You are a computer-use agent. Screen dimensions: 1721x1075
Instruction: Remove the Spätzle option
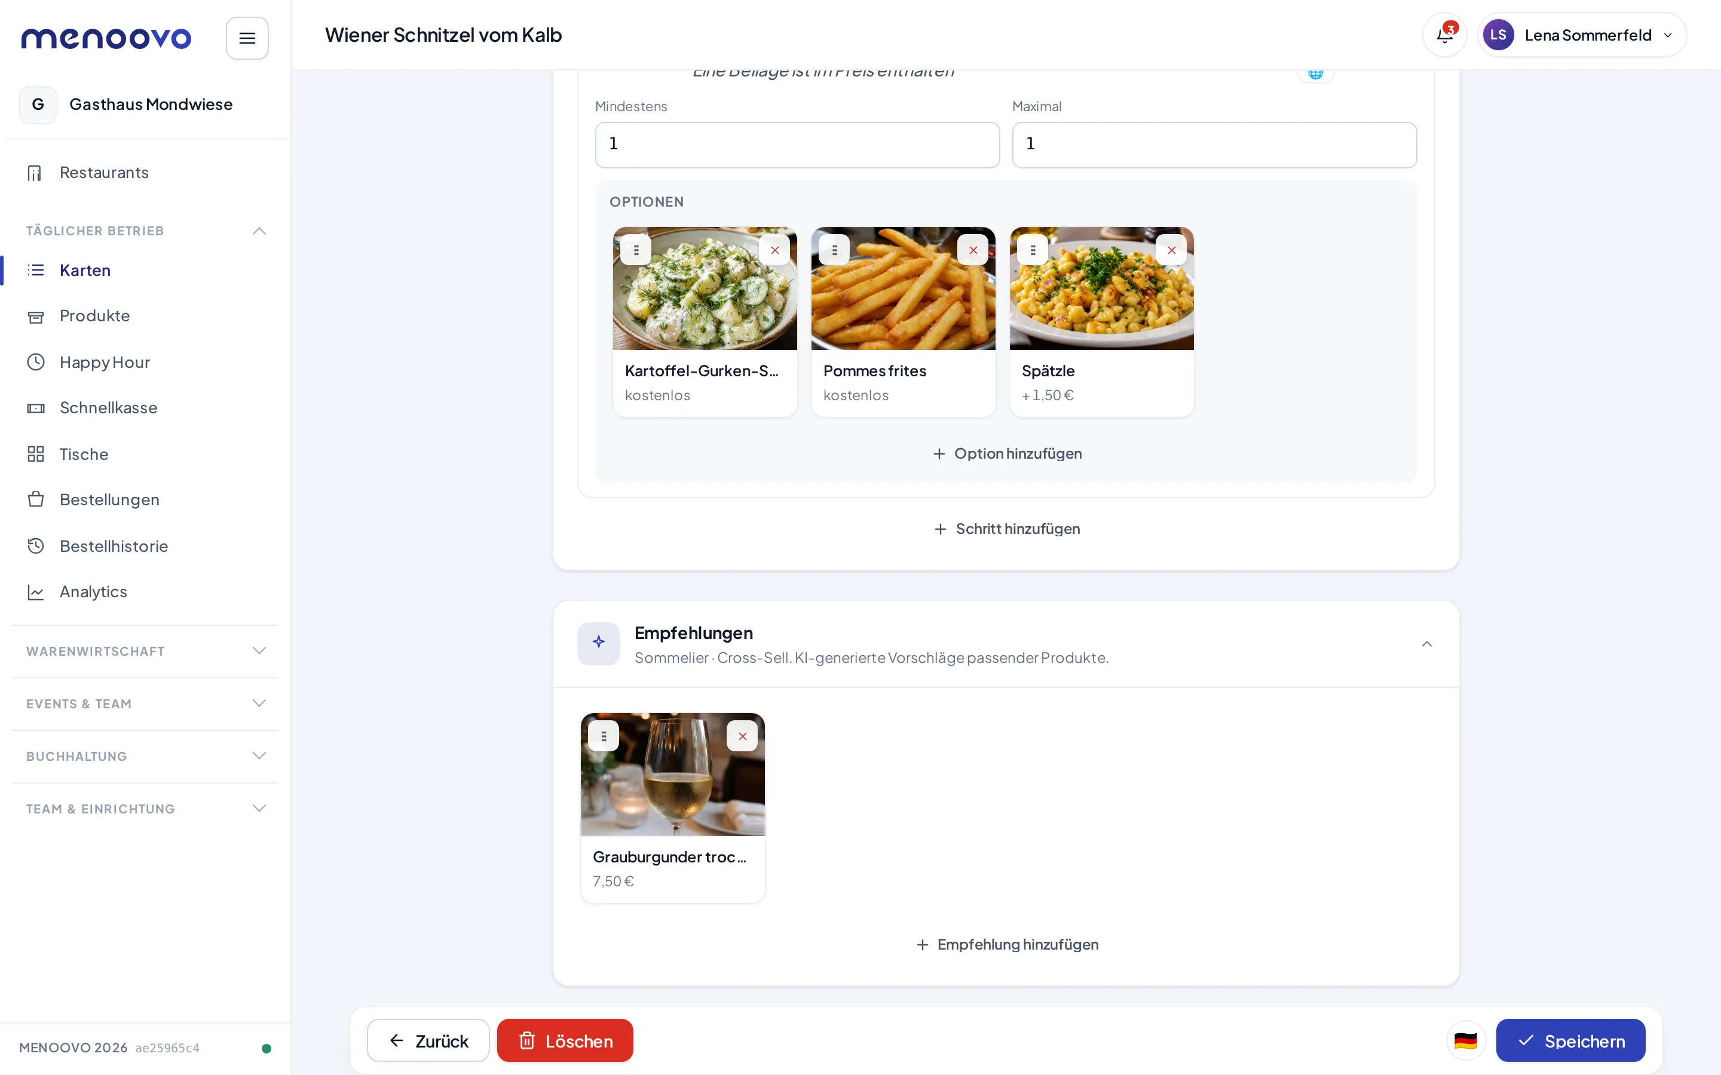(1171, 250)
